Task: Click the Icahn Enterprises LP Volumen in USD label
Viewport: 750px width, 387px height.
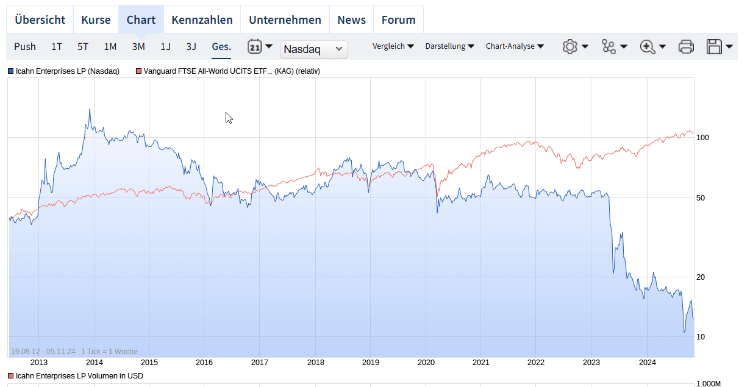Action: (80, 376)
